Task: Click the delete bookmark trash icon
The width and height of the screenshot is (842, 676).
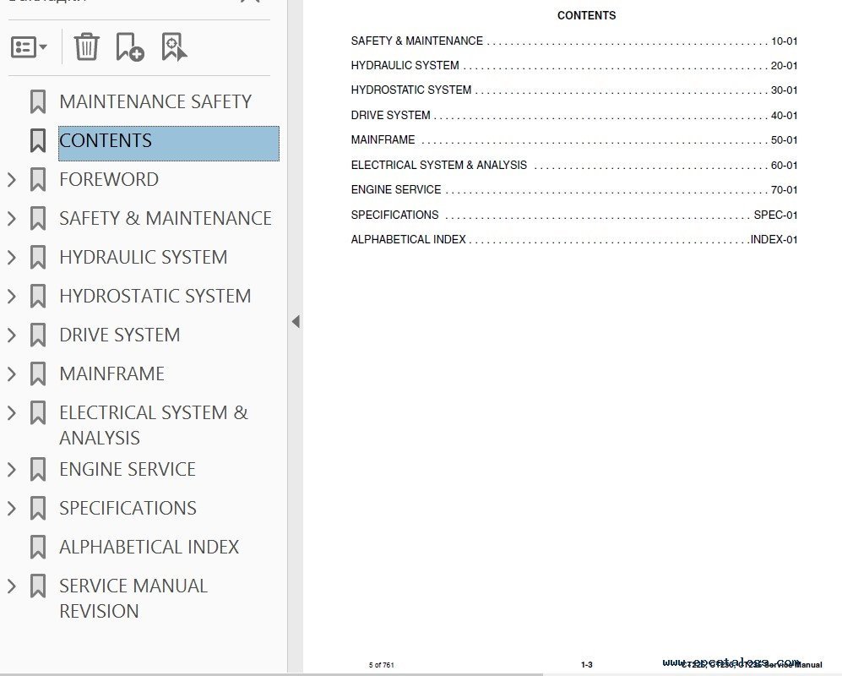Action: pyautogui.click(x=86, y=46)
